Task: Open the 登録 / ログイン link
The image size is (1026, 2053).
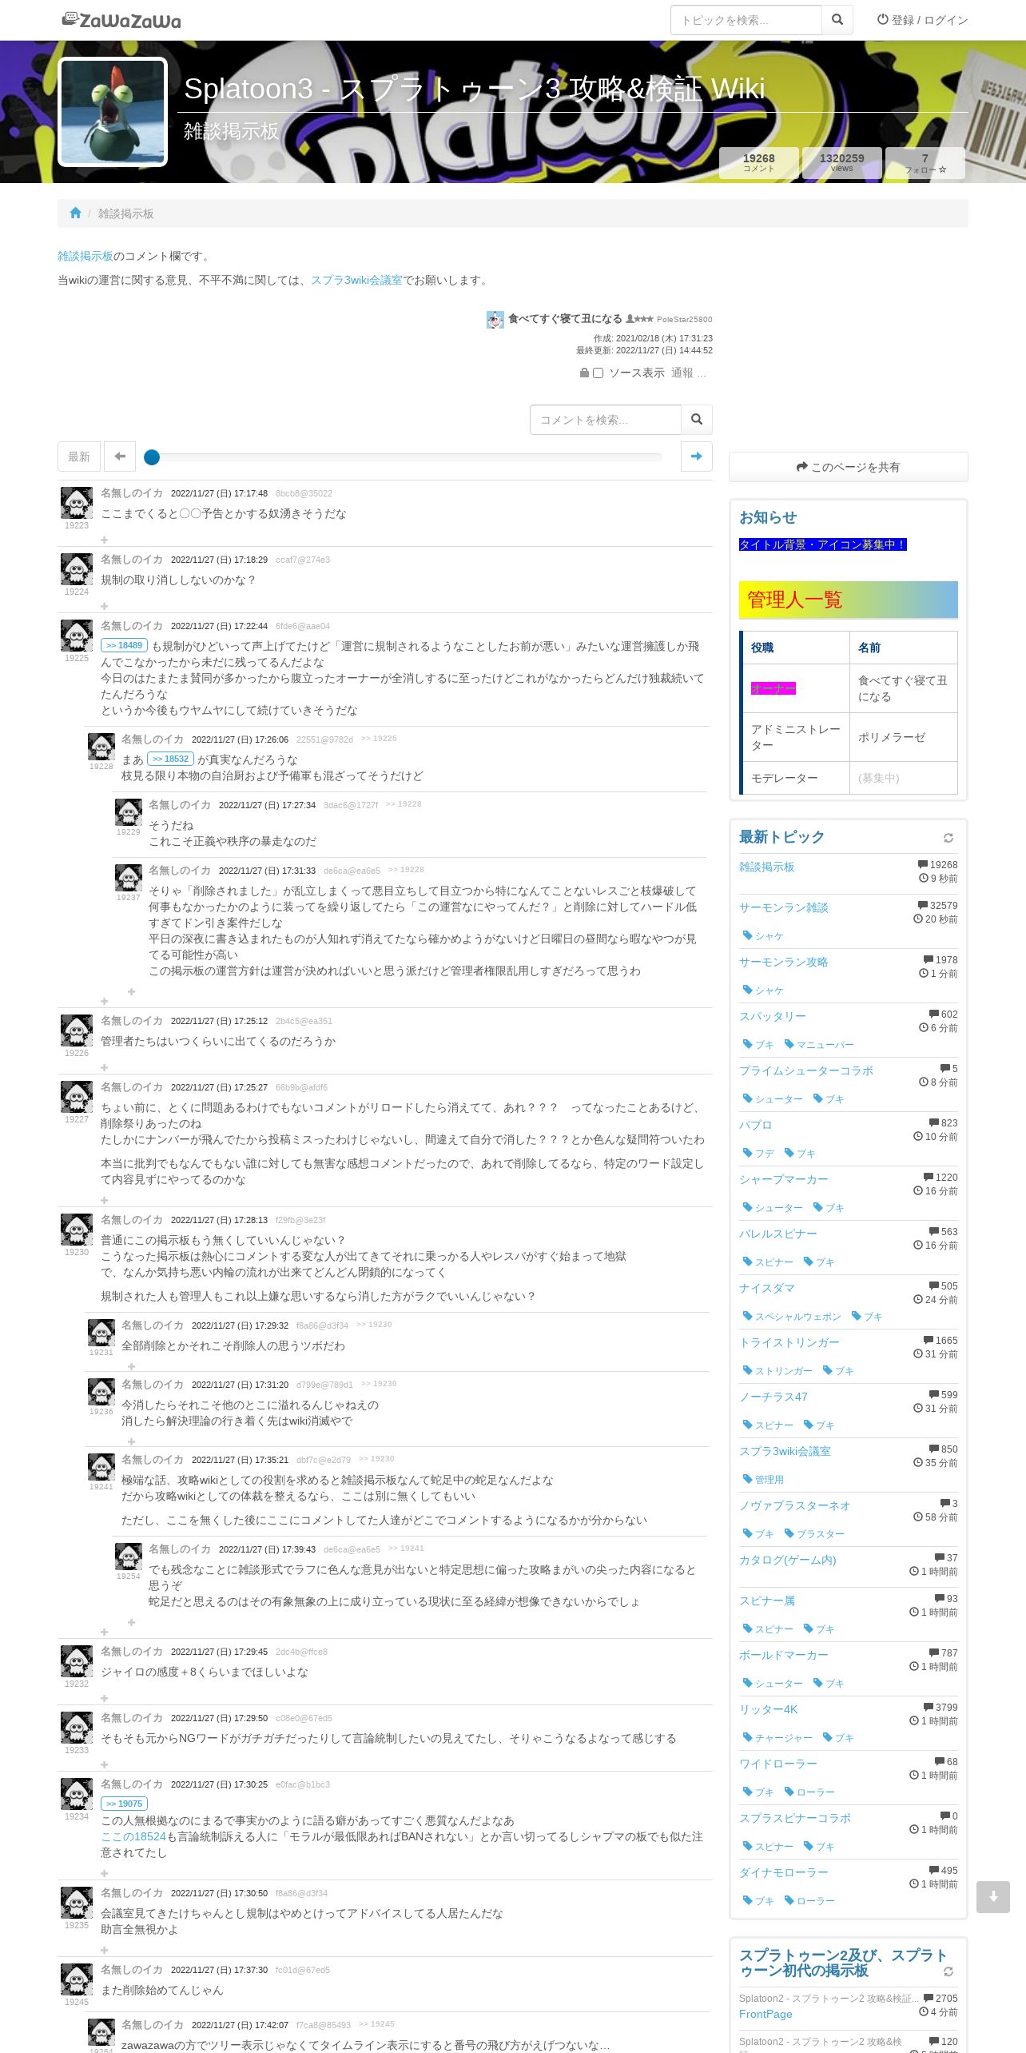Action: coord(922,20)
